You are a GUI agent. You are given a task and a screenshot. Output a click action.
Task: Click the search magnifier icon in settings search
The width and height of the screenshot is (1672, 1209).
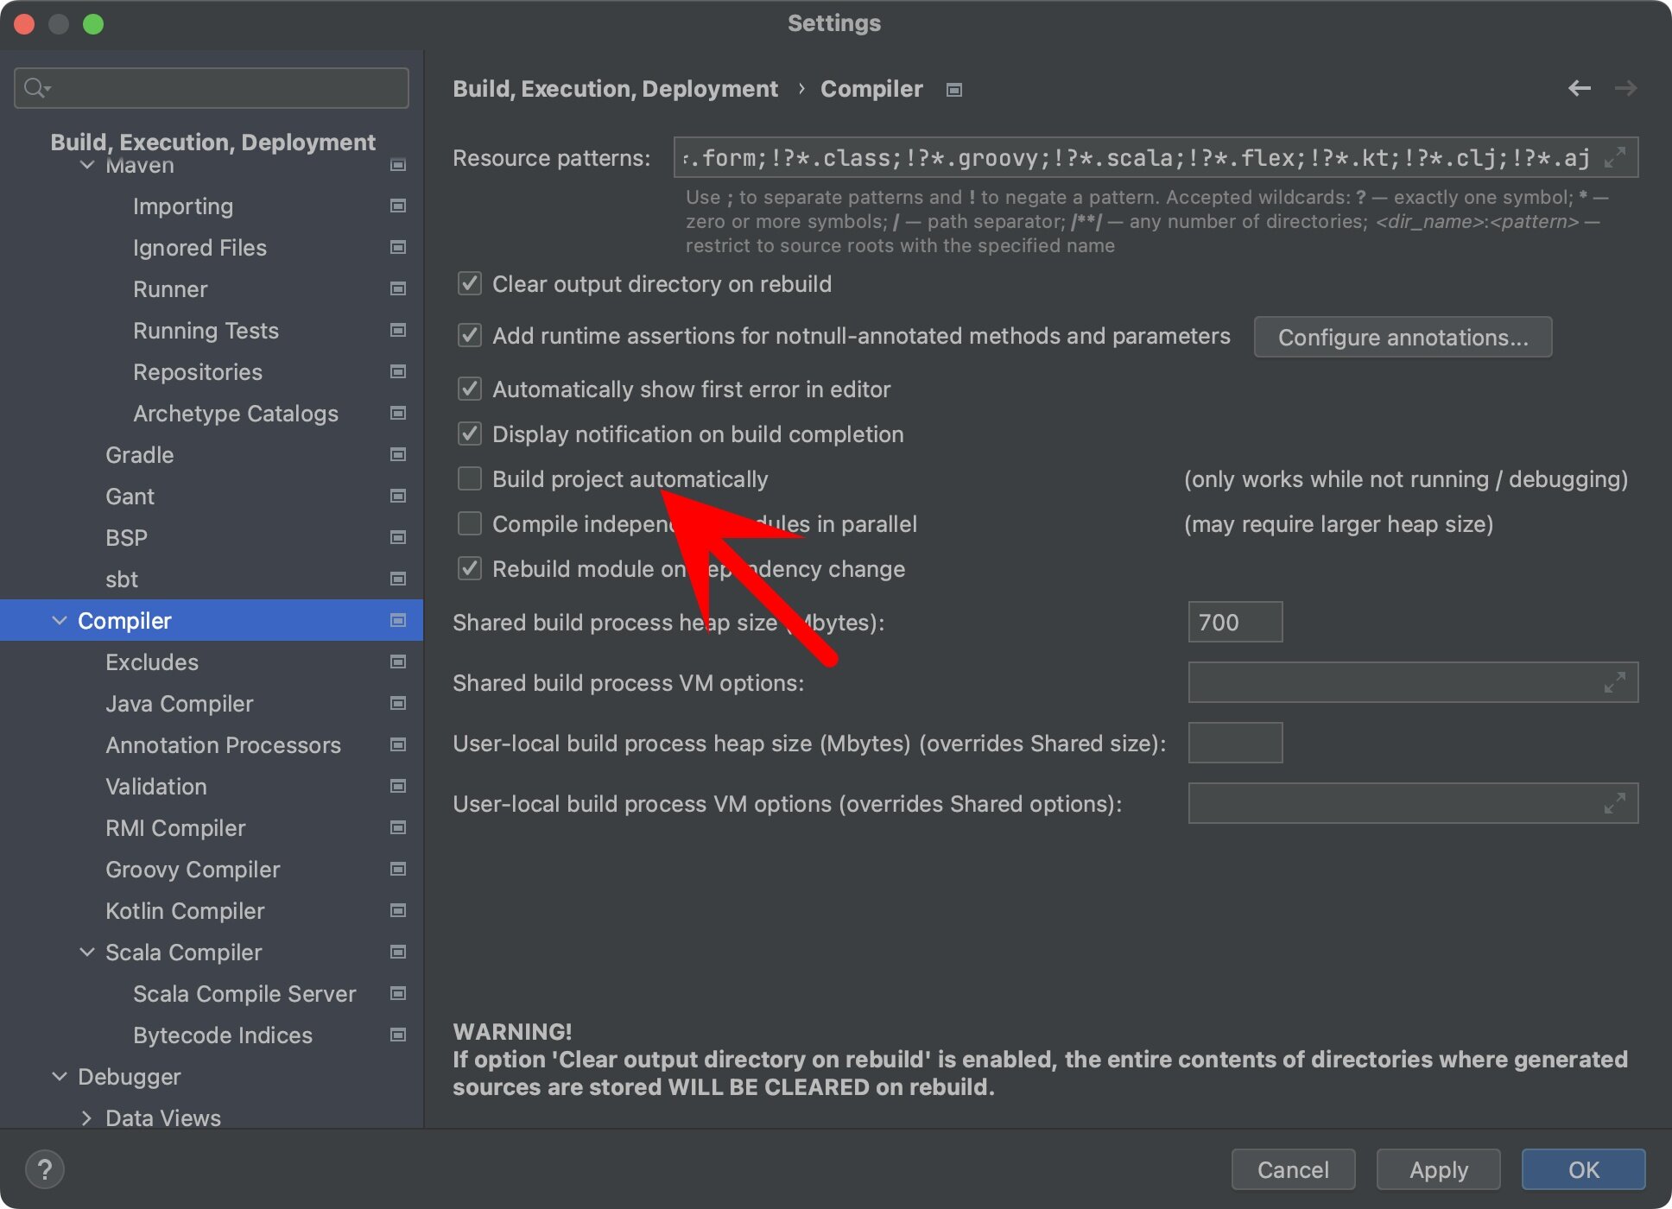pyautogui.click(x=35, y=87)
